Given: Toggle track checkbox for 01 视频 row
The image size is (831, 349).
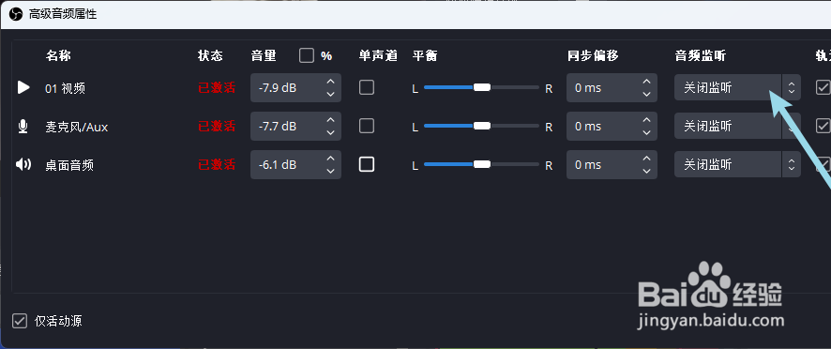Looking at the screenshot, I should coord(823,87).
